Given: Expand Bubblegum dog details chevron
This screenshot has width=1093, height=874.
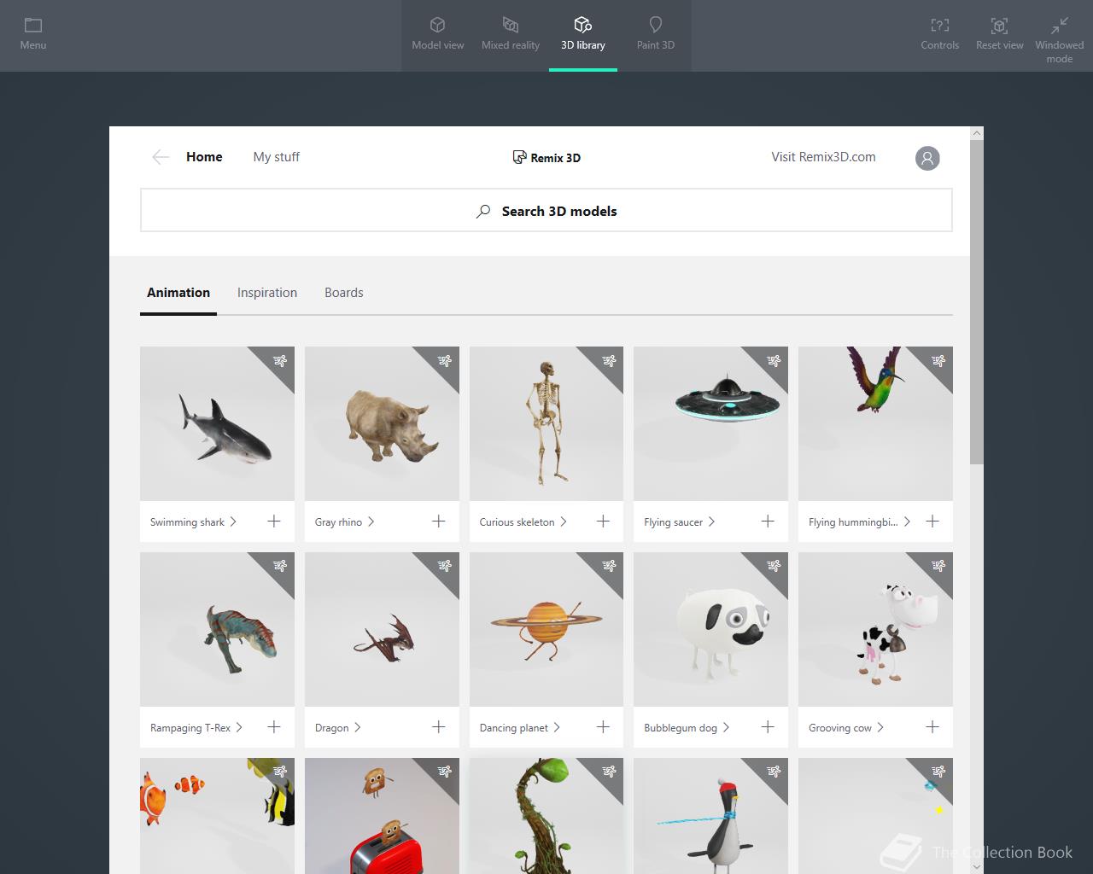Looking at the screenshot, I should point(726,727).
